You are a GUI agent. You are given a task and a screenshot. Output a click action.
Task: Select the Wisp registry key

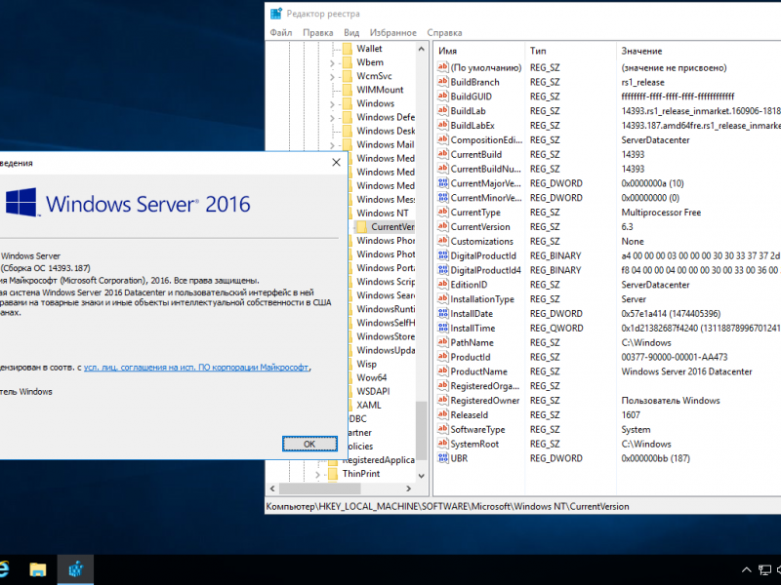tap(367, 364)
